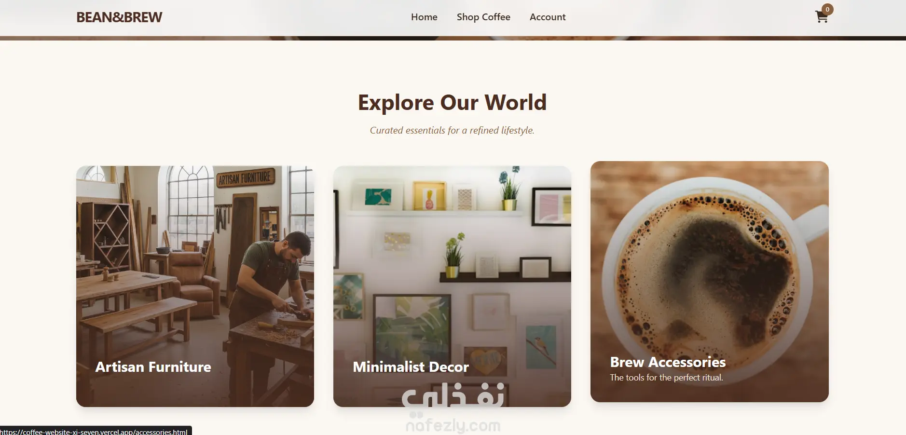
Task: Click the "Brew Accessories" card title
Action: coord(668,362)
